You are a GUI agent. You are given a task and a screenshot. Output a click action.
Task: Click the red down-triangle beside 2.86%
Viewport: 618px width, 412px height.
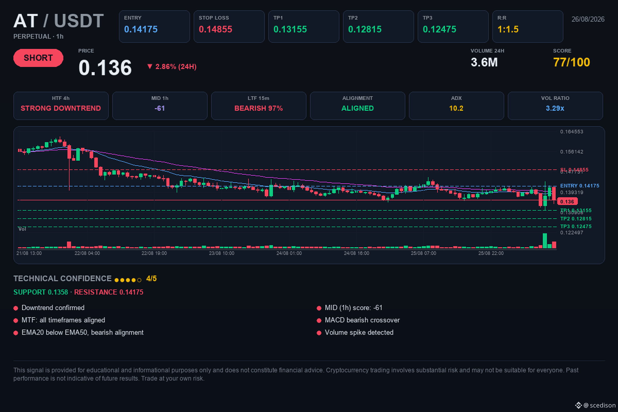coord(150,66)
